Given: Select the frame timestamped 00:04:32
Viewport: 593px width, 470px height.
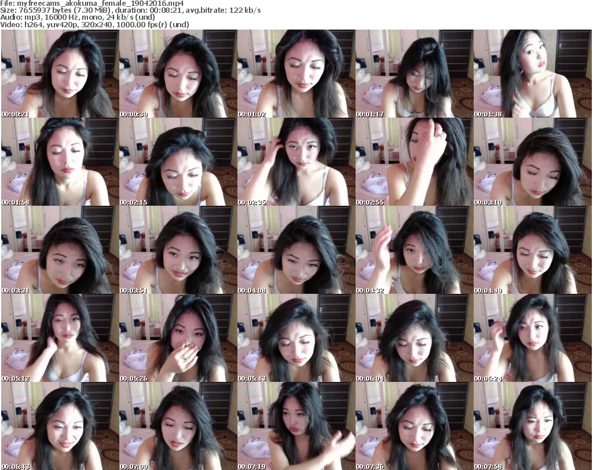Looking at the screenshot, I should pos(415,250).
